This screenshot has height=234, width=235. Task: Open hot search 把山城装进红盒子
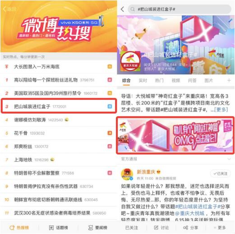(x=59, y=106)
